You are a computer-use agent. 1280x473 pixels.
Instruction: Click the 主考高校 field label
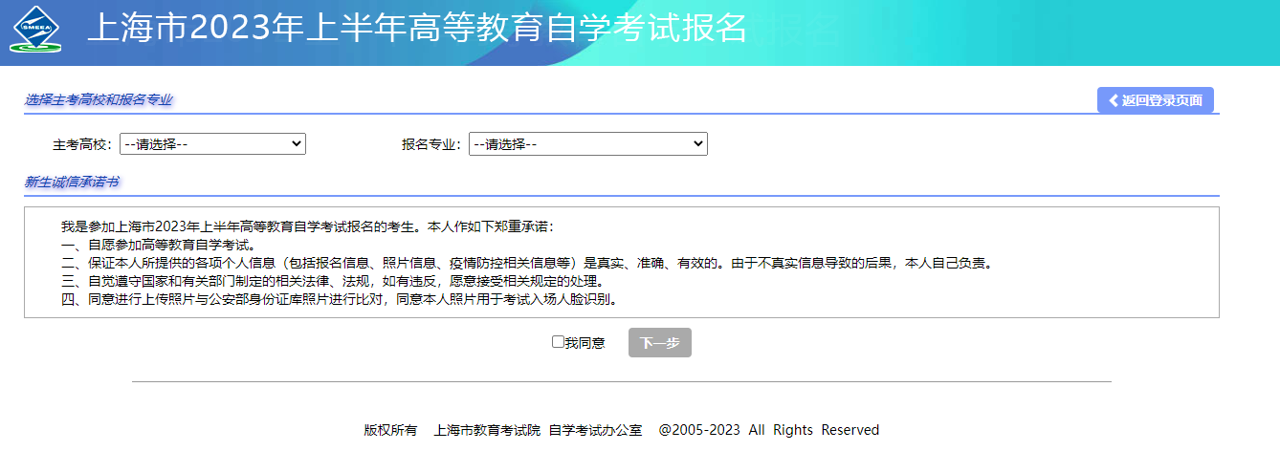(83, 145)
